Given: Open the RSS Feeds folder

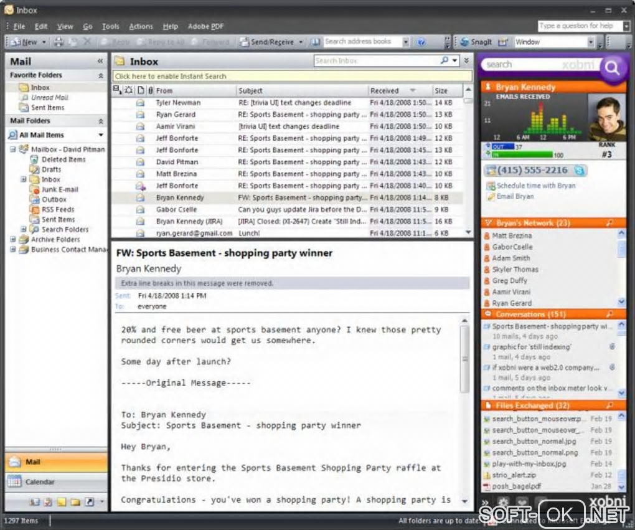Looking at the screenshot, I should (x=57, y=209).
